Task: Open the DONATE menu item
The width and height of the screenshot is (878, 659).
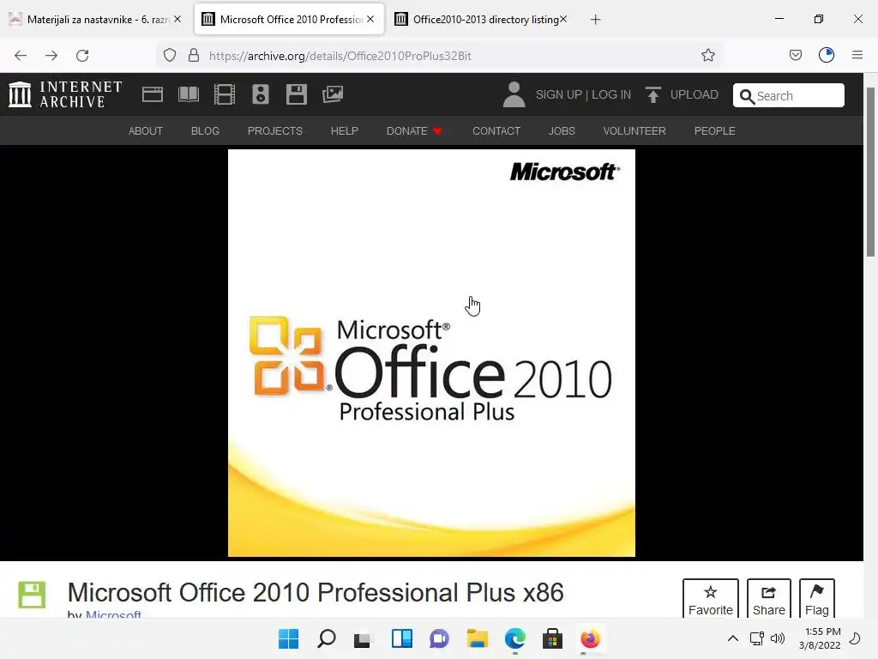Action: [x=414, y=131]
